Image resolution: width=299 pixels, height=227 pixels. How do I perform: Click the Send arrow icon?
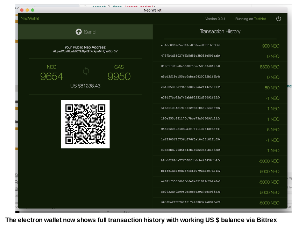[79, 32]
